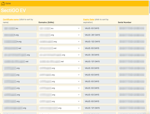Open the Home link
This screenshot has width=150, height=114.
[x=8, y=3]
